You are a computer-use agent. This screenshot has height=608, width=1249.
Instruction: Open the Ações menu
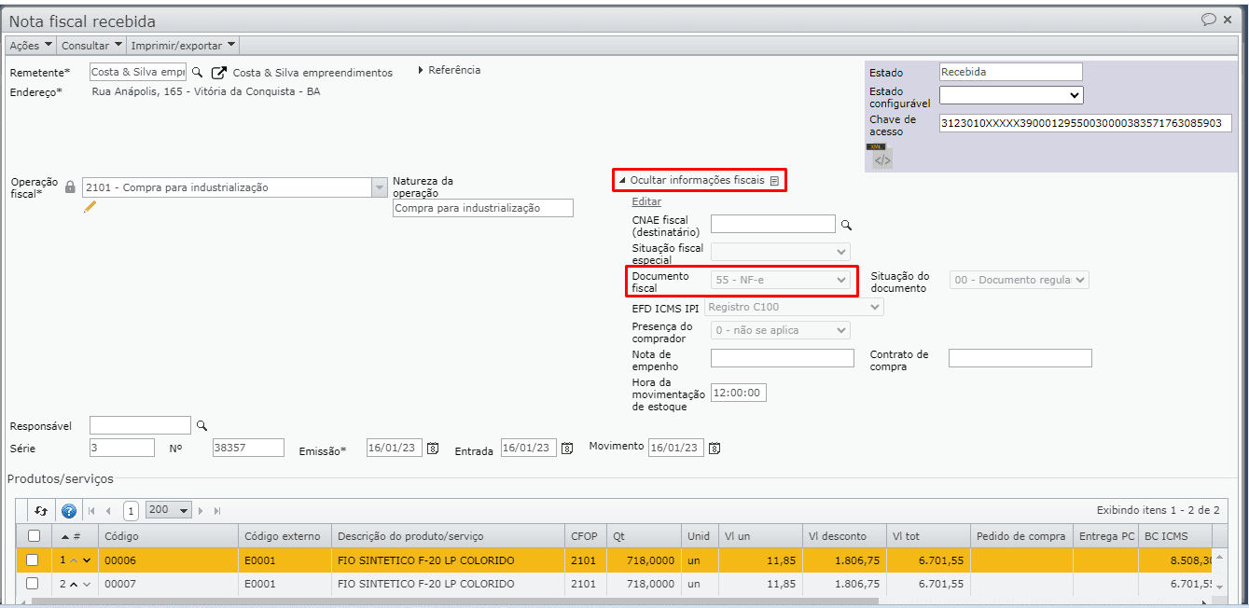tap(30, 45)
